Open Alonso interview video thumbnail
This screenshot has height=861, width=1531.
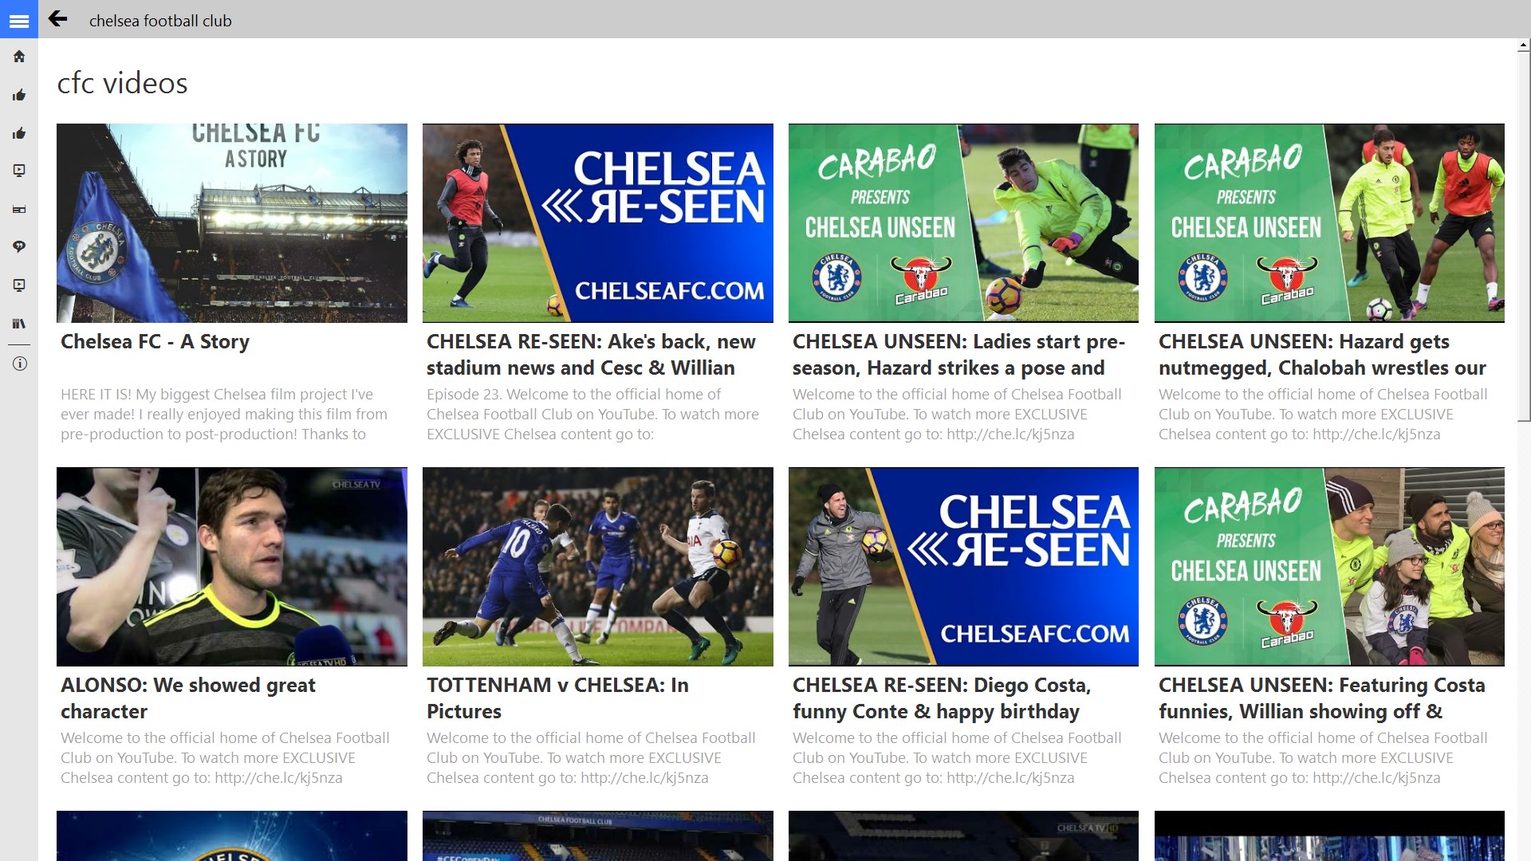[x=231, y=566]
